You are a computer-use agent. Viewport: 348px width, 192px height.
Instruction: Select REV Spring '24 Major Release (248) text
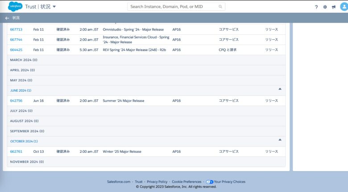click(x=134, y=50)
